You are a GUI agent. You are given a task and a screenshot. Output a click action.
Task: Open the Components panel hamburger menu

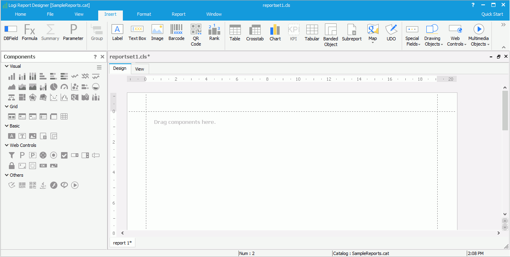tap(99, 67)
